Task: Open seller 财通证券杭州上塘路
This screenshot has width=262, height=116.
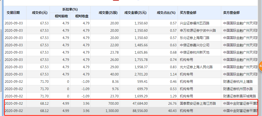Action: click(x=238, y=82)
